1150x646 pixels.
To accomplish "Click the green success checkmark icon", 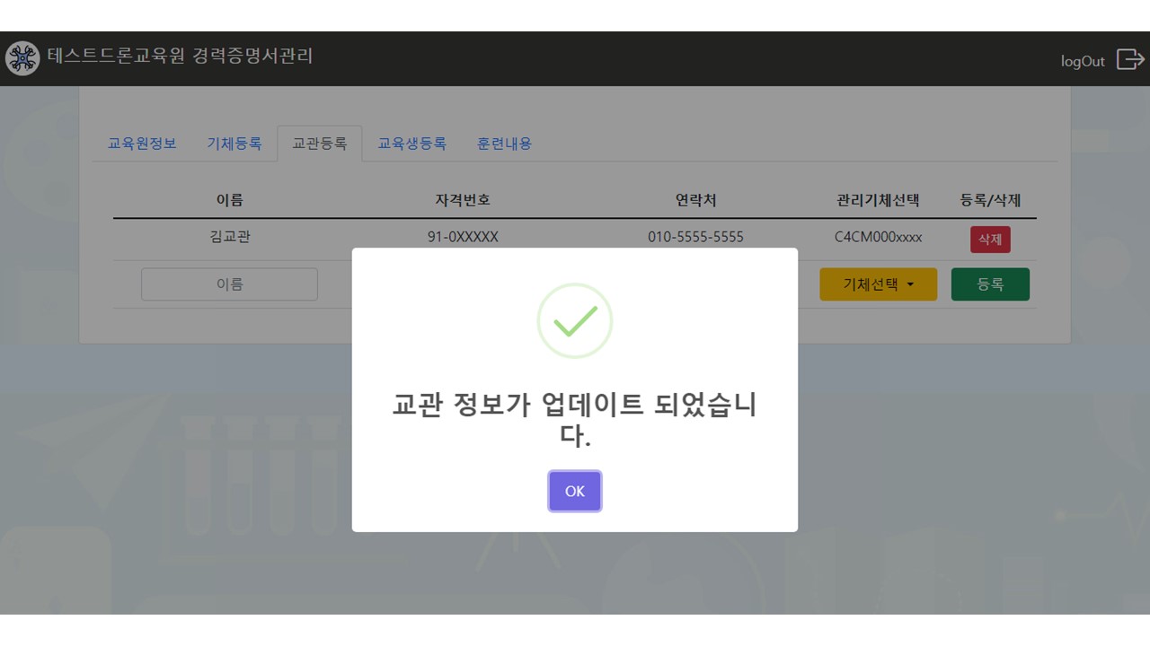I will coord(575,321).
